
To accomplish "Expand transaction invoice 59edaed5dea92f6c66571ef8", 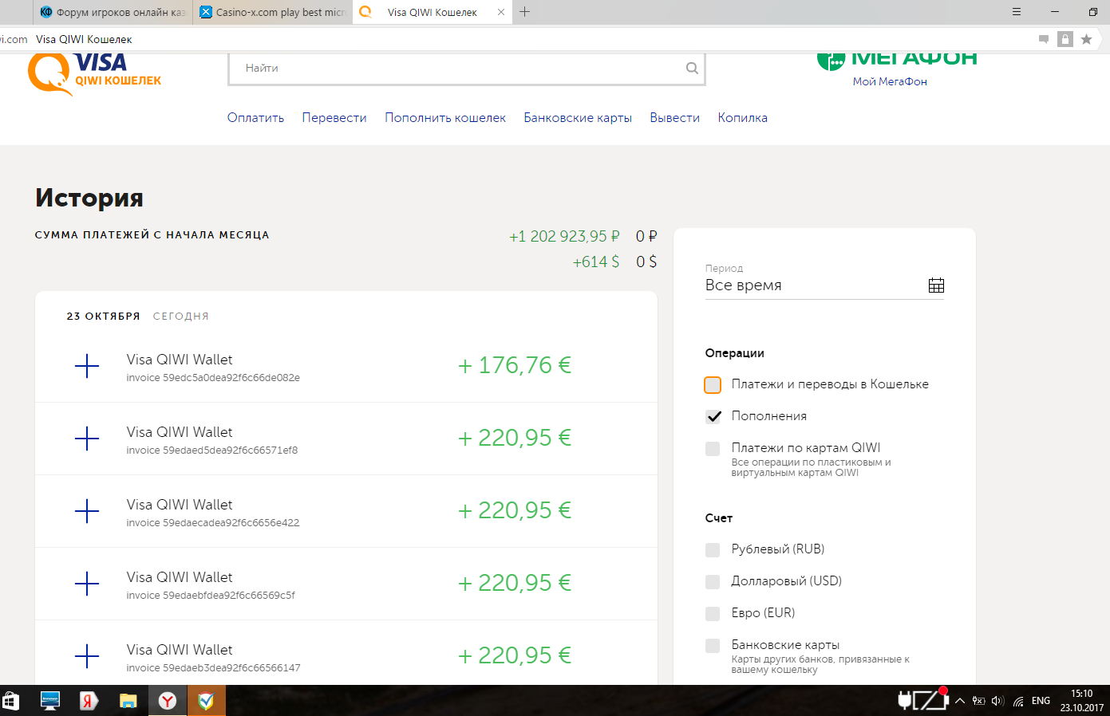I will (x=87, y=439).
